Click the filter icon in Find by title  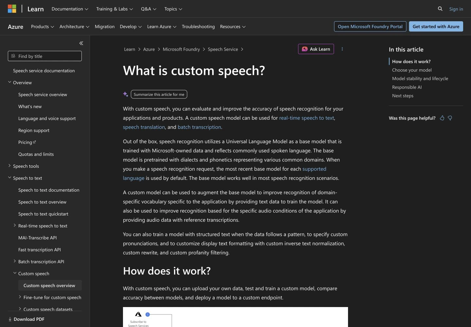click(13, 56)
